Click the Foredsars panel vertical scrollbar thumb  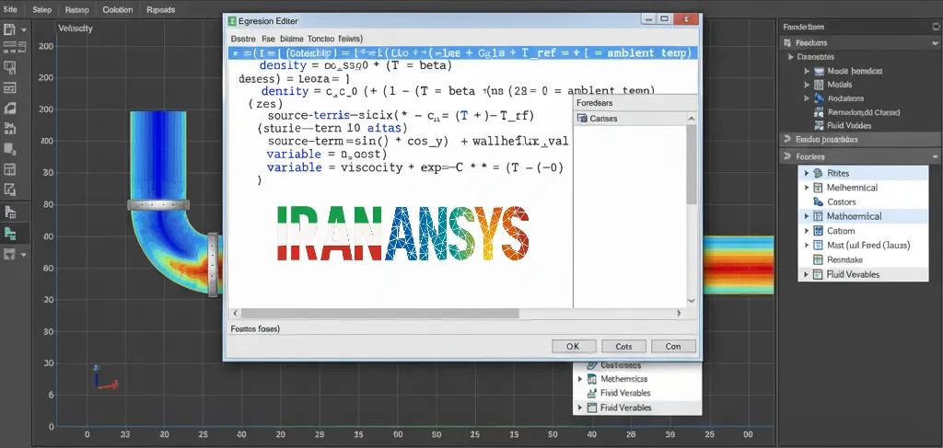tap(692, 164)
